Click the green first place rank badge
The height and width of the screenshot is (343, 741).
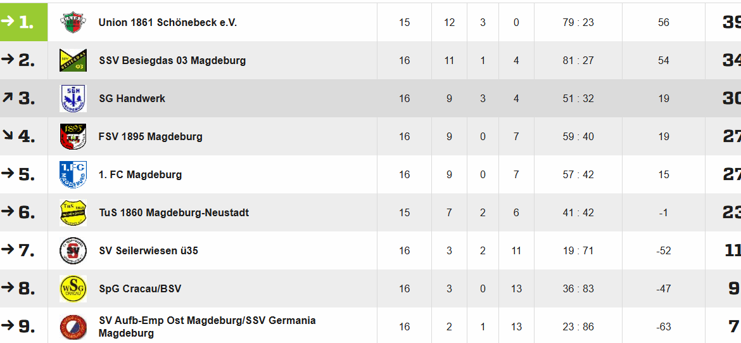(x=23, y=22)
